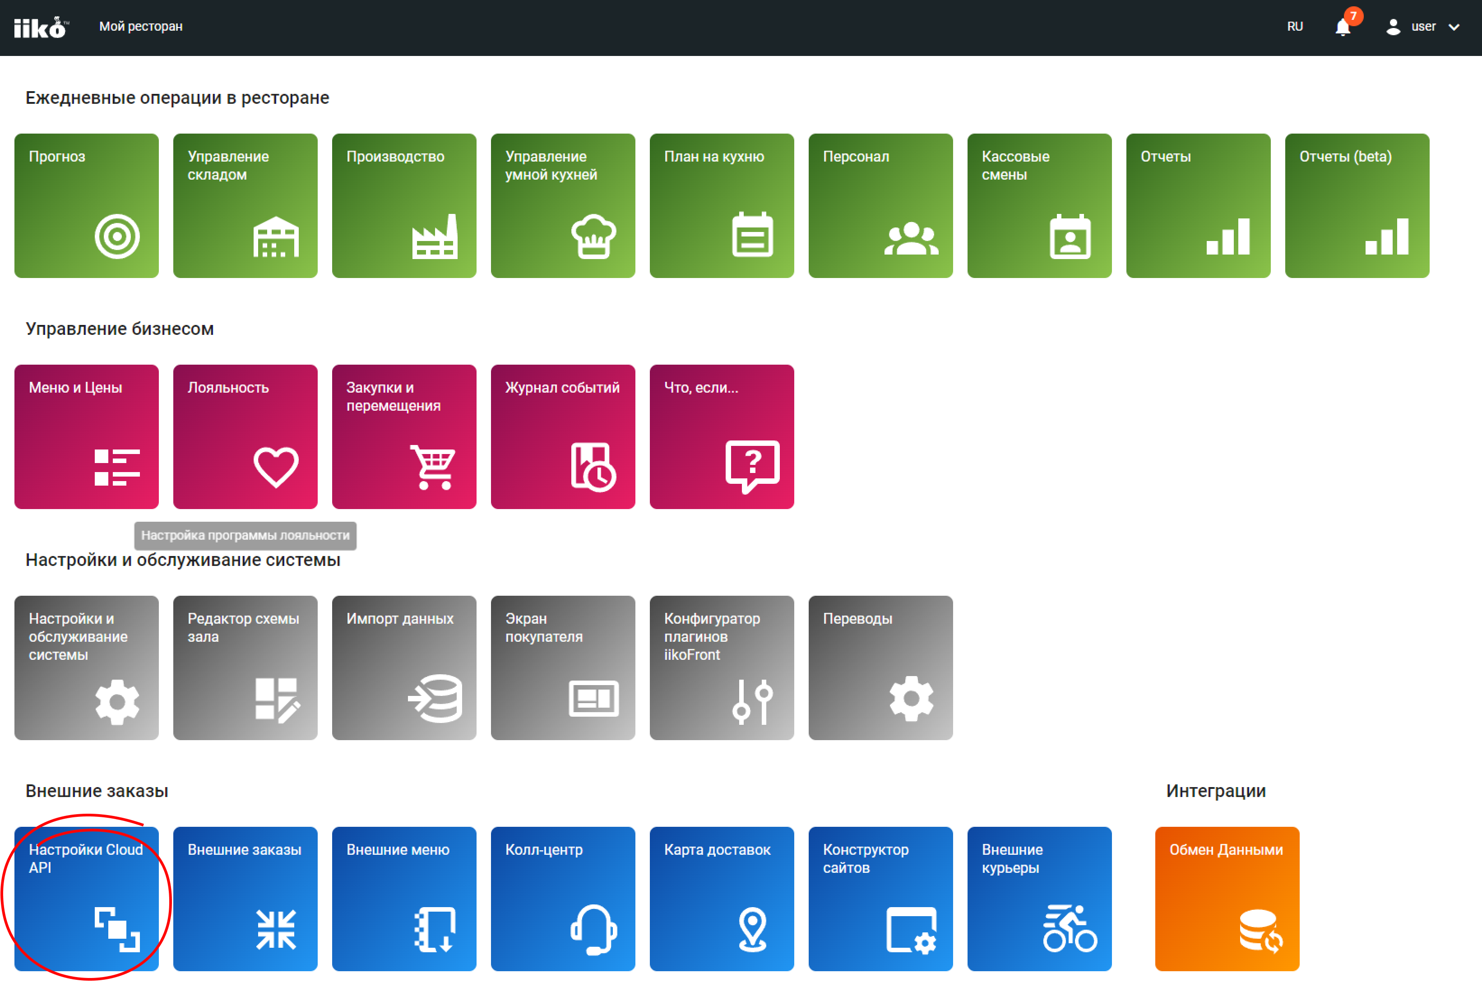
Task: Open Меню и Цены tile
Action: [x=86, y=437]
